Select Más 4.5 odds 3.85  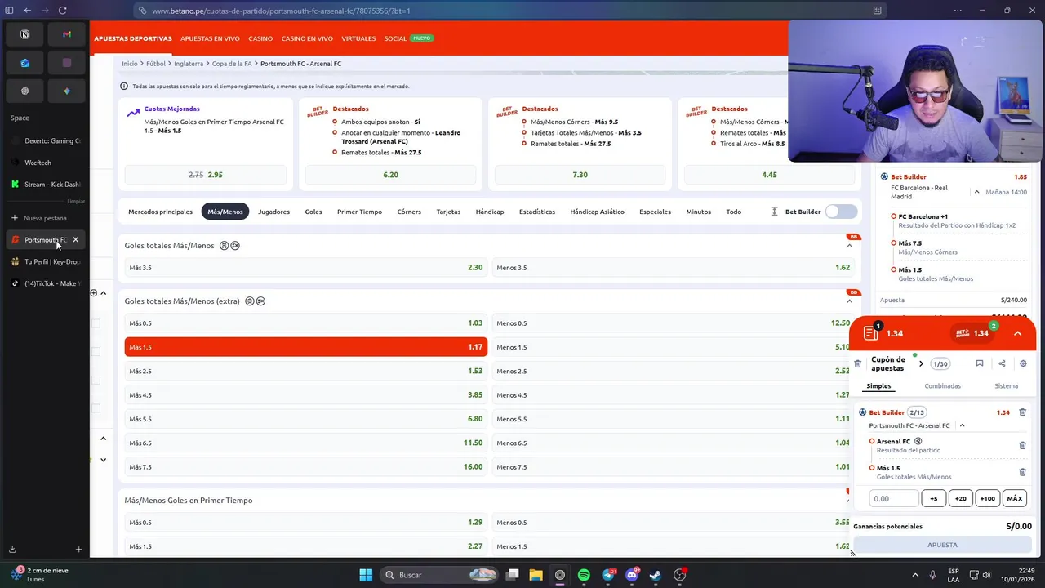click(x=306, y=395)
